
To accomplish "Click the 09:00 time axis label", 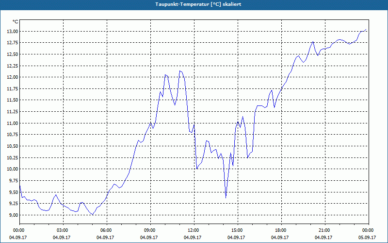I will point(150,230).
